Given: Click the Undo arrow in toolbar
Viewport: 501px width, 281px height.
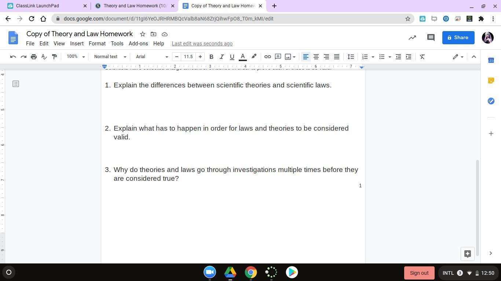Looking at the screenshot, I should point(13,57).
